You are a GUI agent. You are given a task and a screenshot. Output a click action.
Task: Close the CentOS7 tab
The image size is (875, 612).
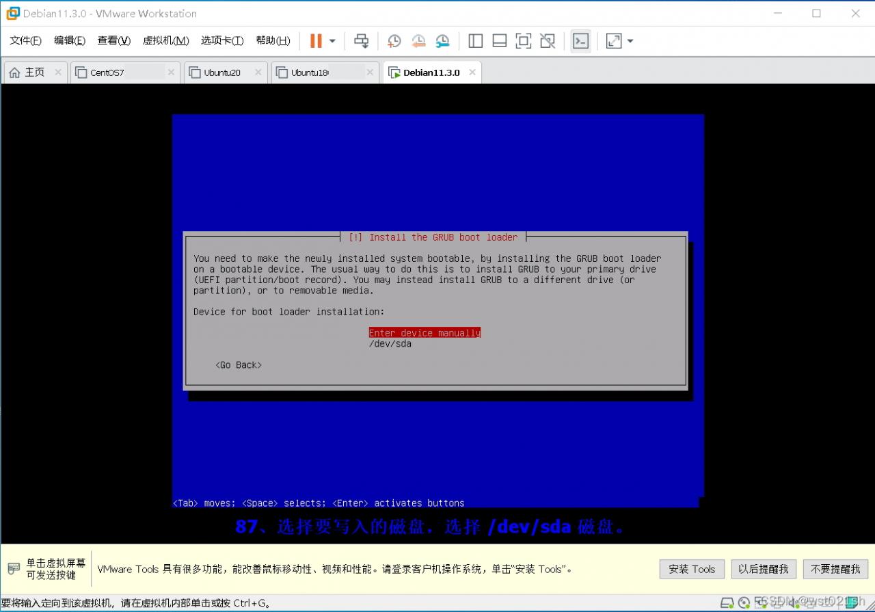point(172,72)
